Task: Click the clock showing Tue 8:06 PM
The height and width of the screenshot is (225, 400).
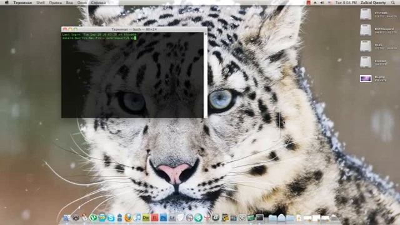Action: [346, 2]
